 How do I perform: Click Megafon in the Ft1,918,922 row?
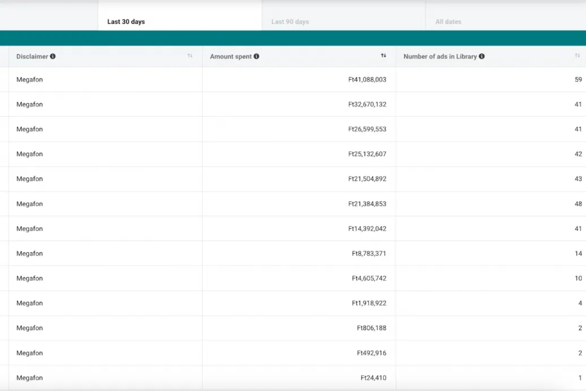point(29,303)
